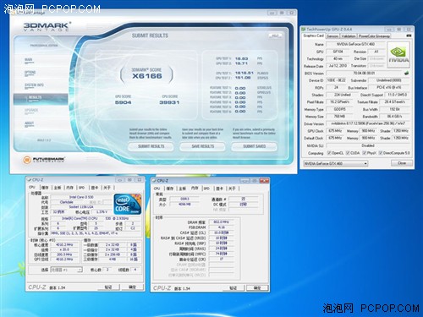The image size is (423, 317).
Task: Click the GPU-Z title bar app icon
Action: click(x=304, y=29)
